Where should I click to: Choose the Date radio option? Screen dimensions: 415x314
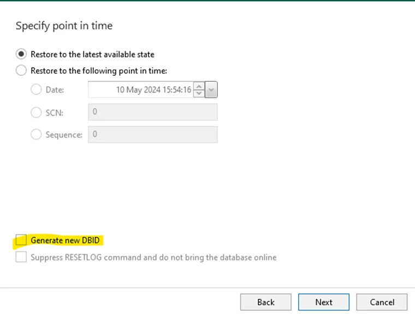pos(36,89)
